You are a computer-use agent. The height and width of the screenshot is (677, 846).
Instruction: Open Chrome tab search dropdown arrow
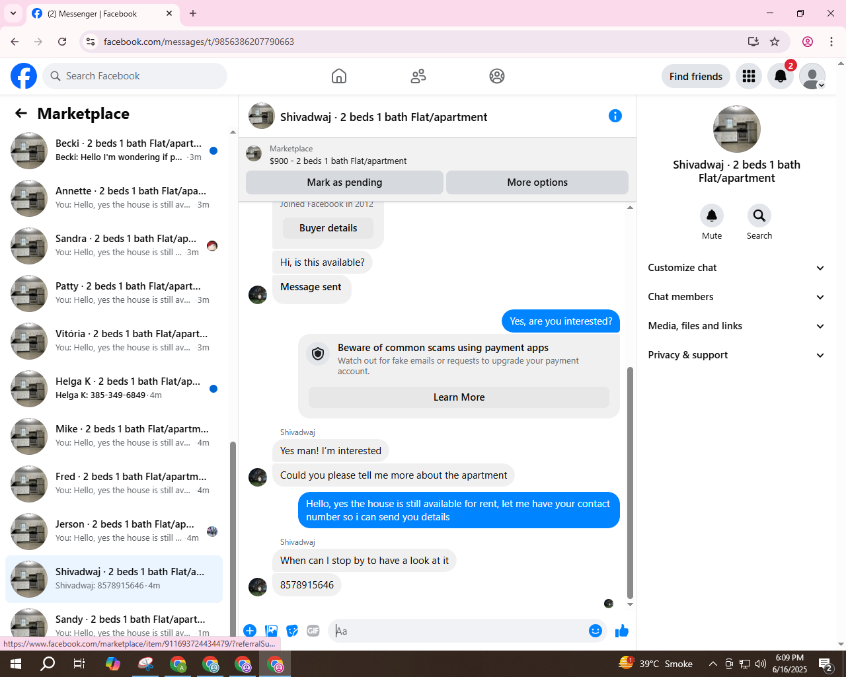point(13,13)
